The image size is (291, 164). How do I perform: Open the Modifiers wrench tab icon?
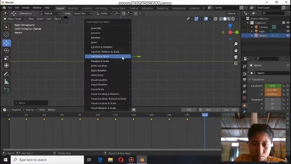click(245, 111)
